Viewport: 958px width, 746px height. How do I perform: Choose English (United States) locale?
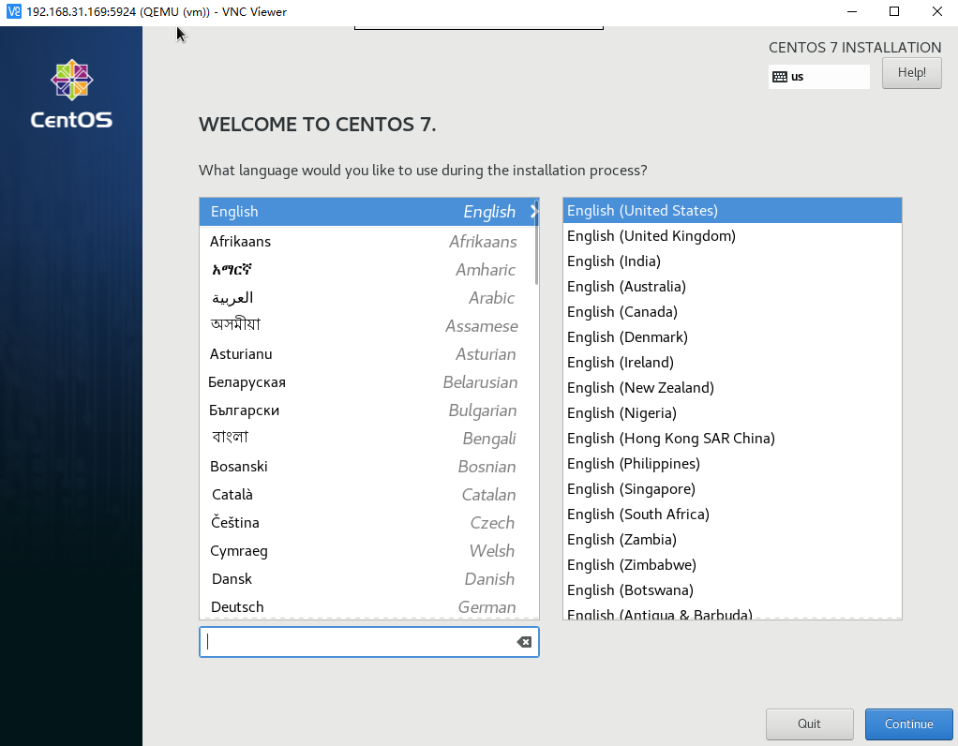coord(732,210)
